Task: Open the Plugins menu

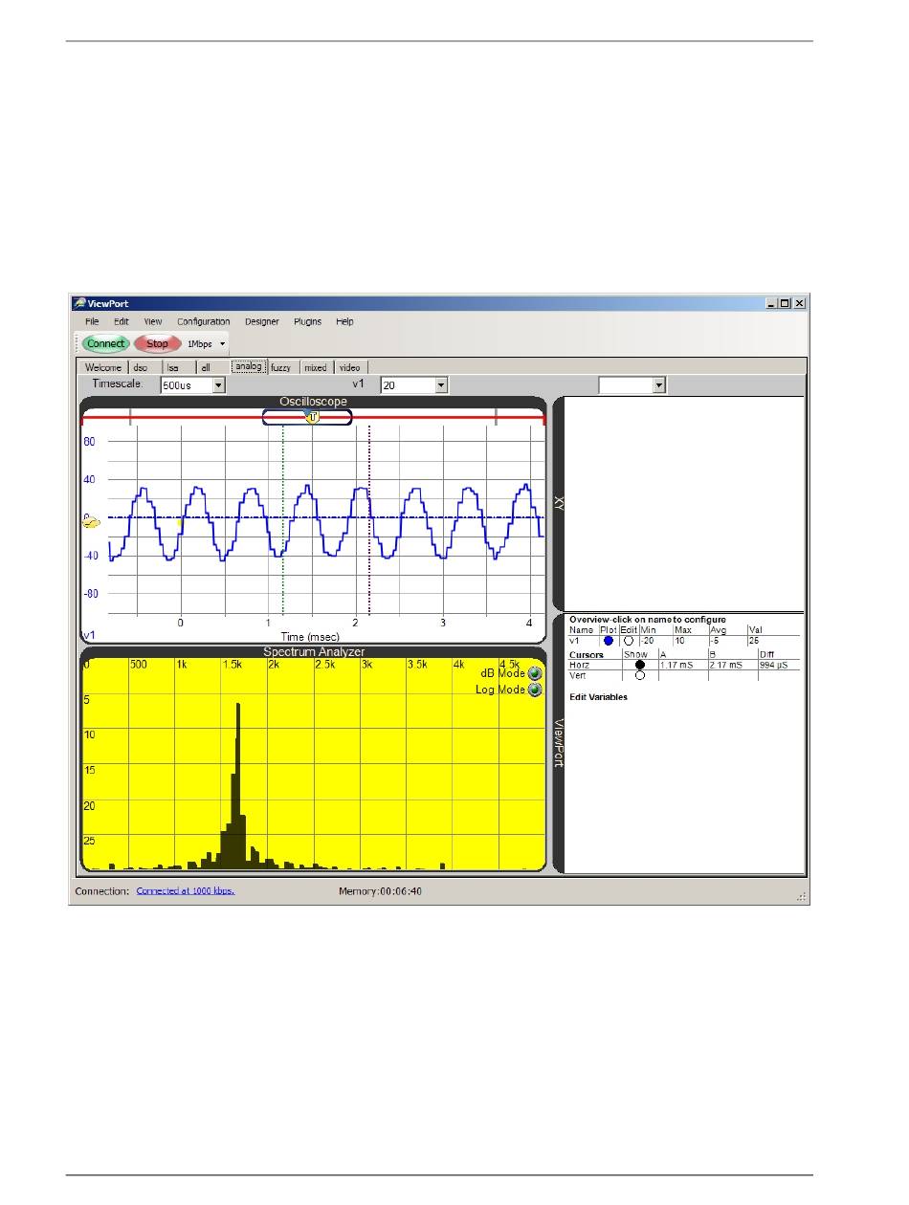Action: pyautogui.click(x=307, y=322)
